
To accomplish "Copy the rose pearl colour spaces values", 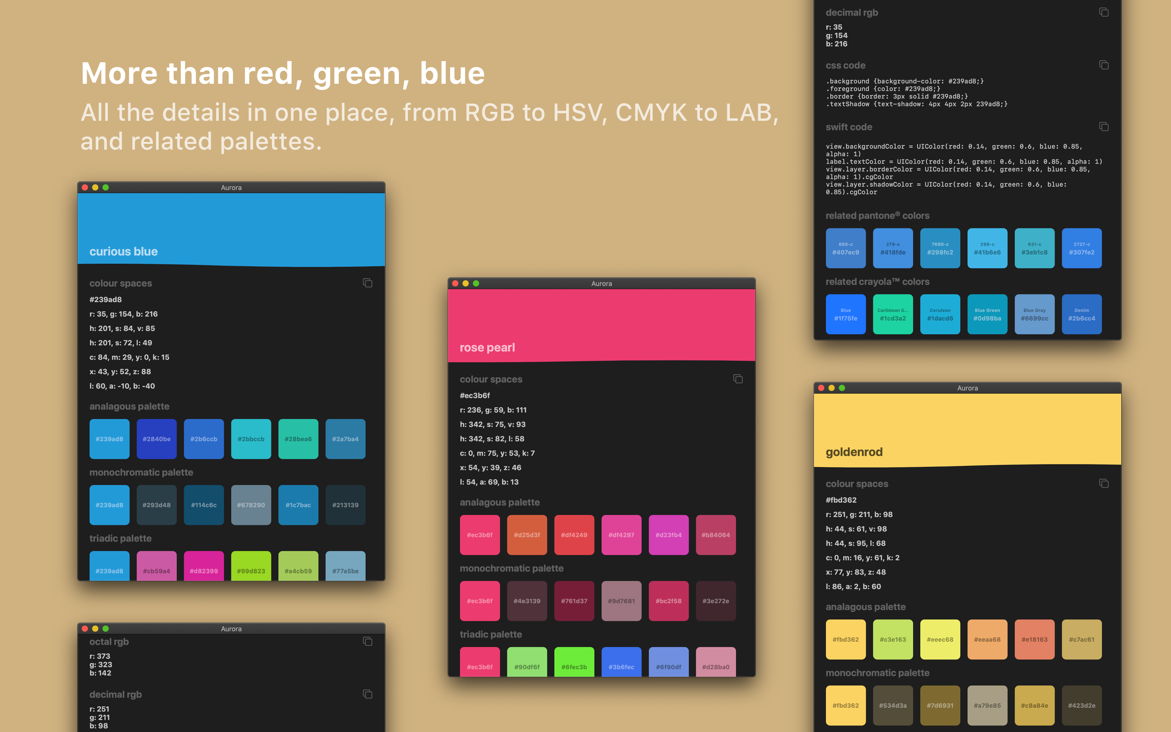I will tap(738, 379).
